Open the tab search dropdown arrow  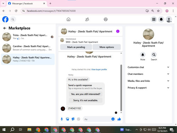click(x=3, y=4)
